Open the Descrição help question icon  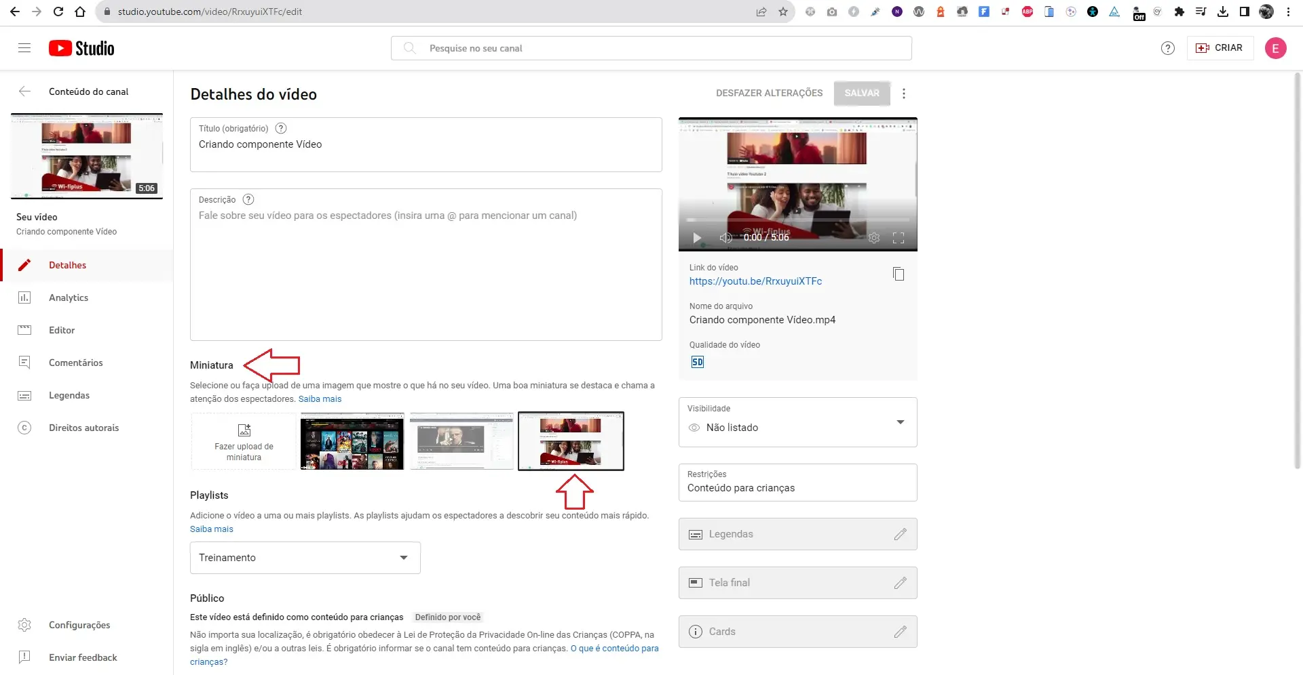pyautogui.click(x=248, y=199)
